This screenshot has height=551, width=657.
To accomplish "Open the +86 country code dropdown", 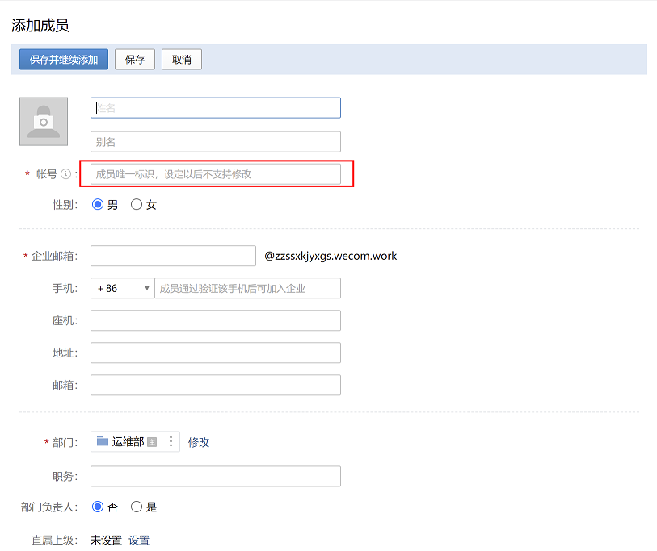I will coord(123,288).
